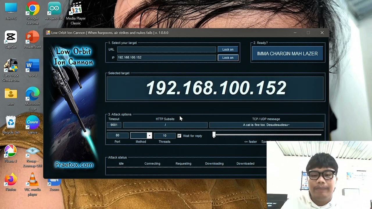Click the Port field showing 80
372x209 pixels.
tap(117, 135)
